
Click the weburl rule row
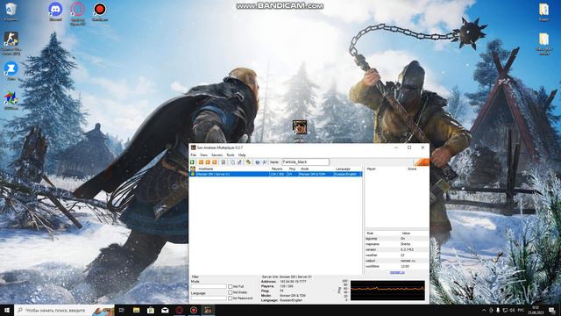tap(396, 261)
